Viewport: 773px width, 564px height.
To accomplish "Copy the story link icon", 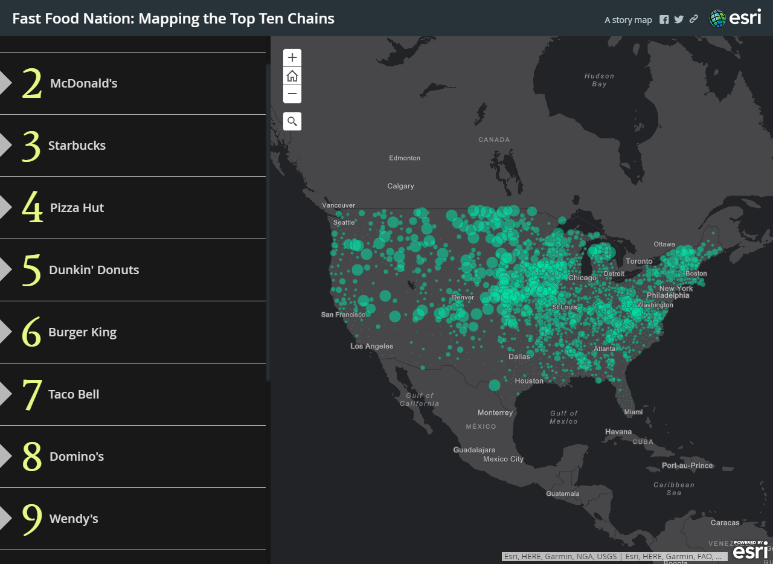I will [694, 19].
